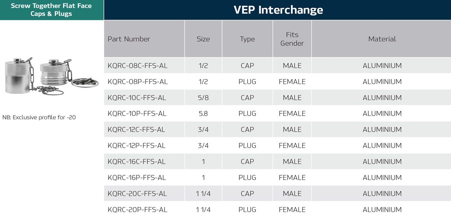This screenshot has height=218, width=451.
Task: Click the Material column header
Action: (x=382, y=39)
